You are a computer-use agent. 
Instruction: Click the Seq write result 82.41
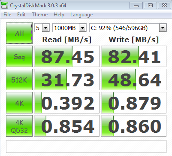(x=134, y=56)
